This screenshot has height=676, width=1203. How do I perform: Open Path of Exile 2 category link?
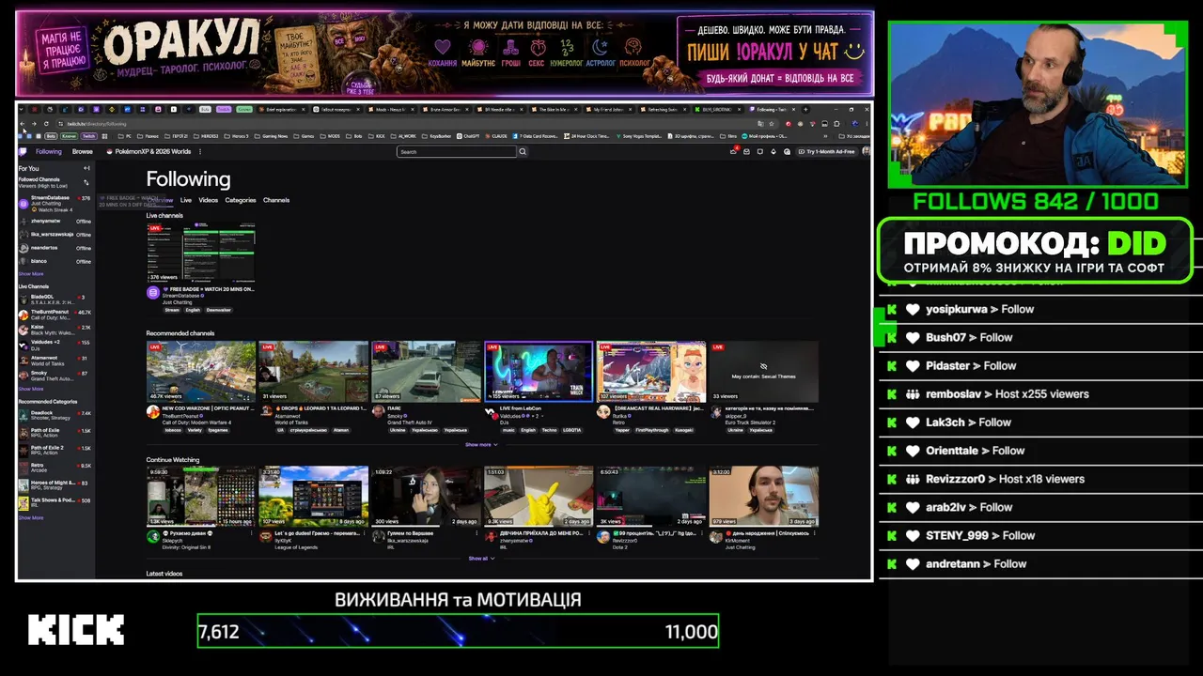pyautogui.click(x=55, y=450)
